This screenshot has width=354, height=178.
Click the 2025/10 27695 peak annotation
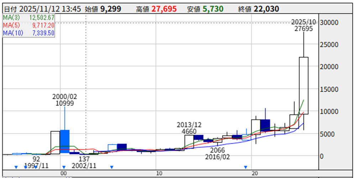click(303, 25)
